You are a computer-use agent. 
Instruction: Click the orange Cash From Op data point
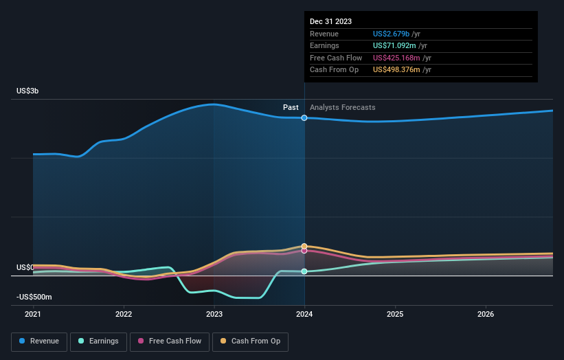[x=304, y=247]
